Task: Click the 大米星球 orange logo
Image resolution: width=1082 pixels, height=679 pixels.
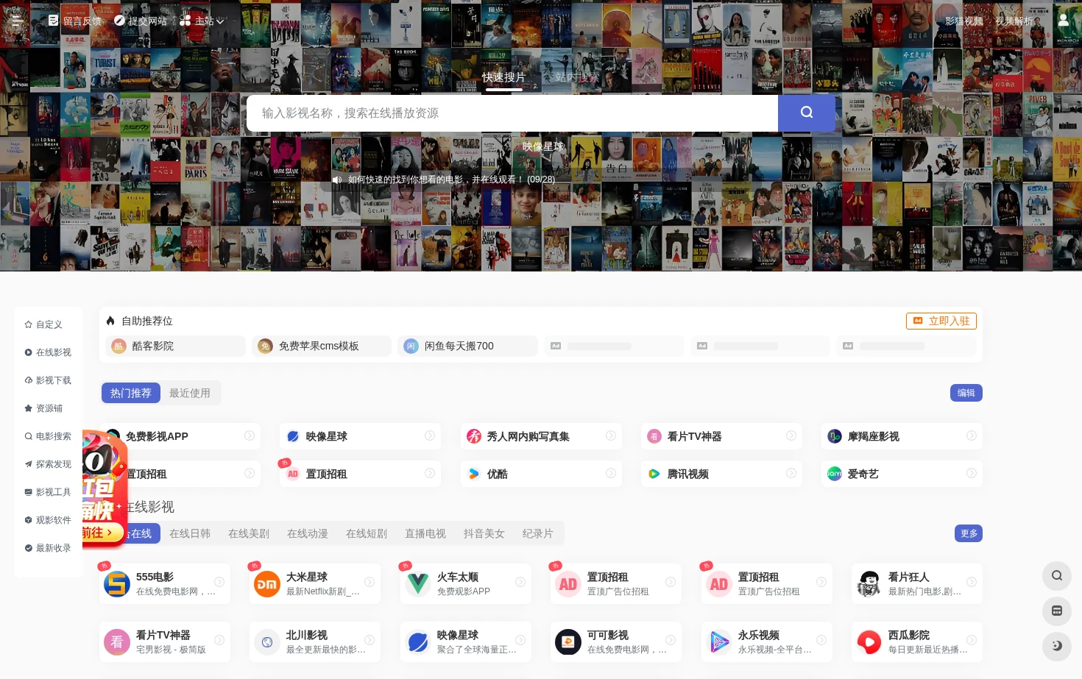Action: [267, 584]
